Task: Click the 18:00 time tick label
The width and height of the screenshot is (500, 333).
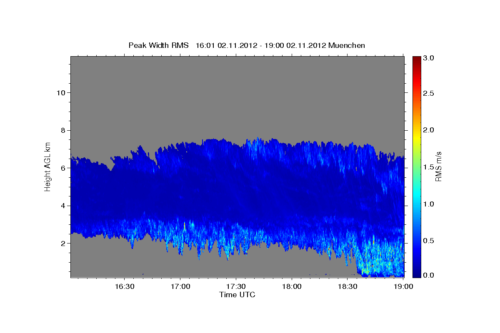Action: point(292,287)
